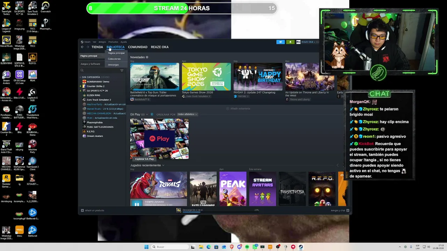Open Brave browser from the taskbar

232,247
